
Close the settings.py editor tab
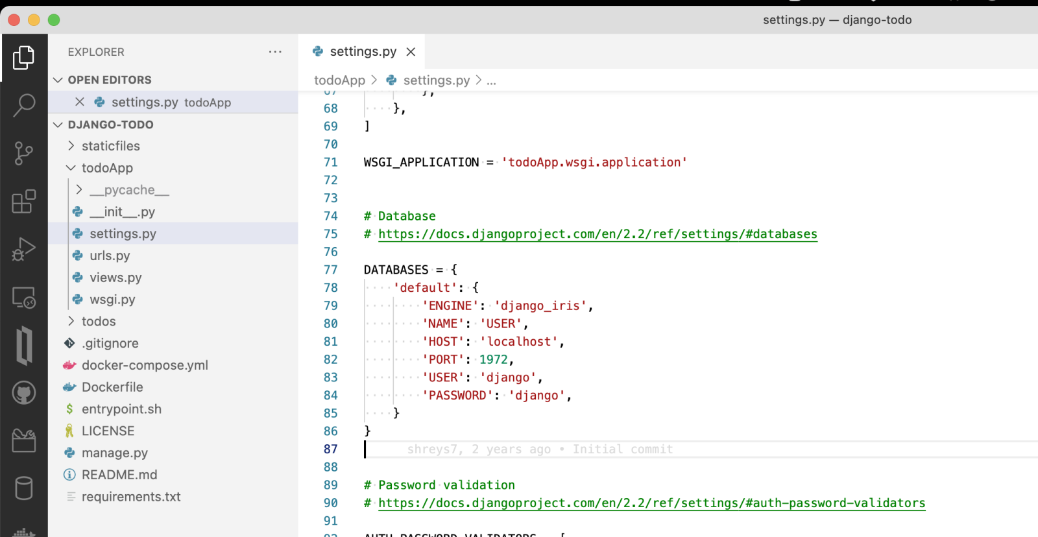pyautogui.click(x=411, y=52)
